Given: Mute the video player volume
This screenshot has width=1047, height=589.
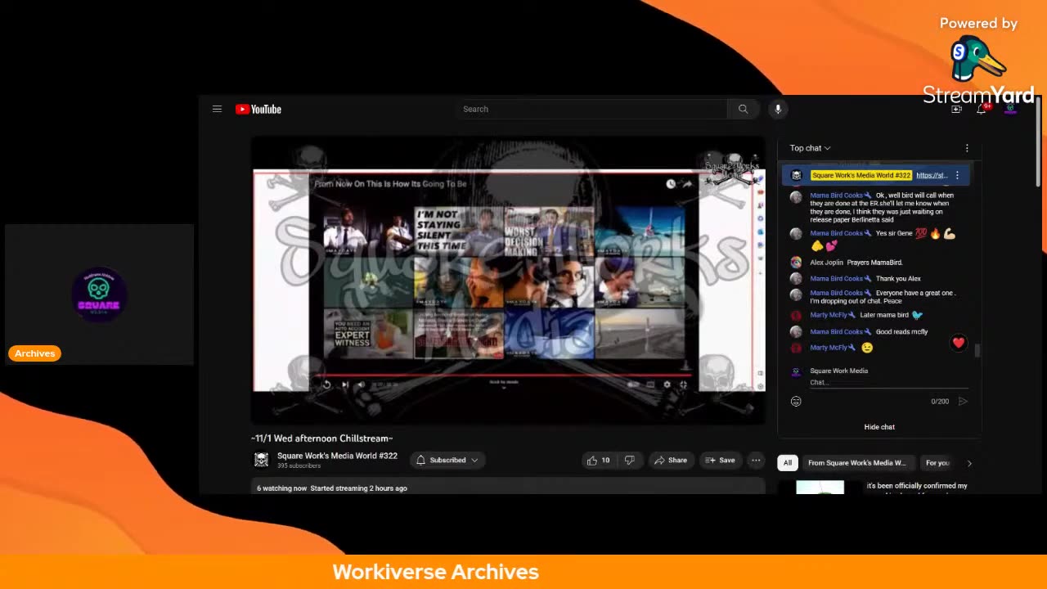Looking at the screenshot, I should coord(361,384).
